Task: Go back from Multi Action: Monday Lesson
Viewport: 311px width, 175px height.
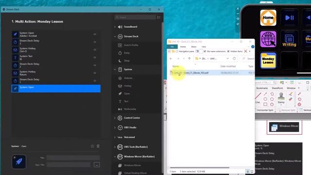Action: (13, 21)
